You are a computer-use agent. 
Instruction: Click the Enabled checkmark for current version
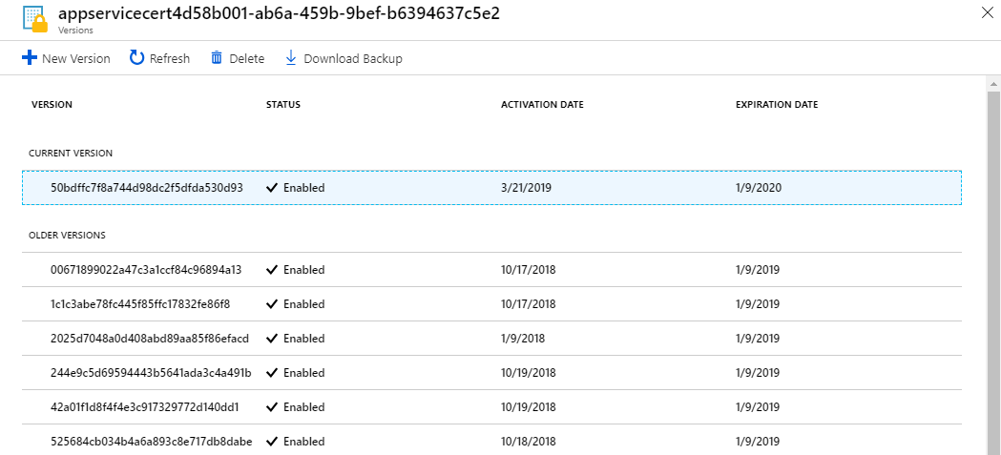[x=272, y=188]
